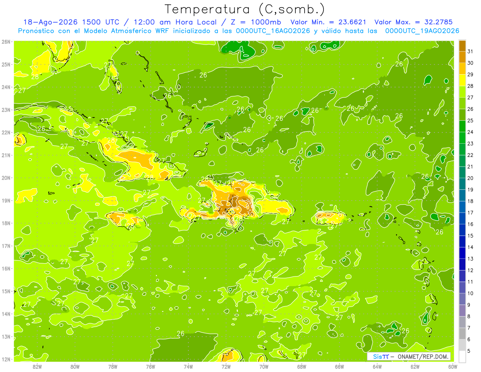Click the 62W longitude axis label
481x372 pixels.
click(415, 366)
